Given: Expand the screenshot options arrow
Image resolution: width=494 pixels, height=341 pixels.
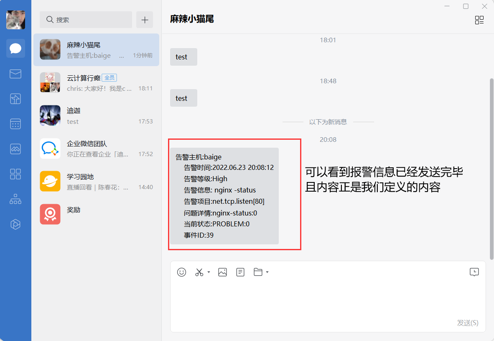Looking at the screenshot, I should click(209, 272).
